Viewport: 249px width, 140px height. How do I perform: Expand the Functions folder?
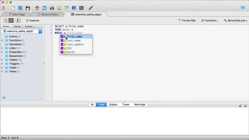pos(2,40)
